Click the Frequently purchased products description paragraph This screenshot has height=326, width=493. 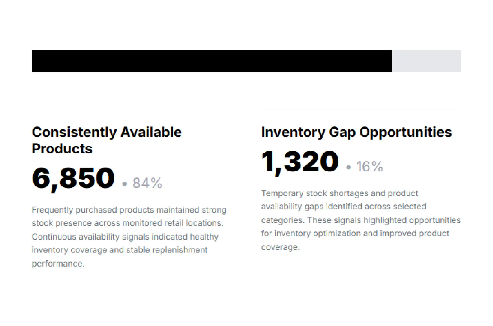(x=129, y=237)
